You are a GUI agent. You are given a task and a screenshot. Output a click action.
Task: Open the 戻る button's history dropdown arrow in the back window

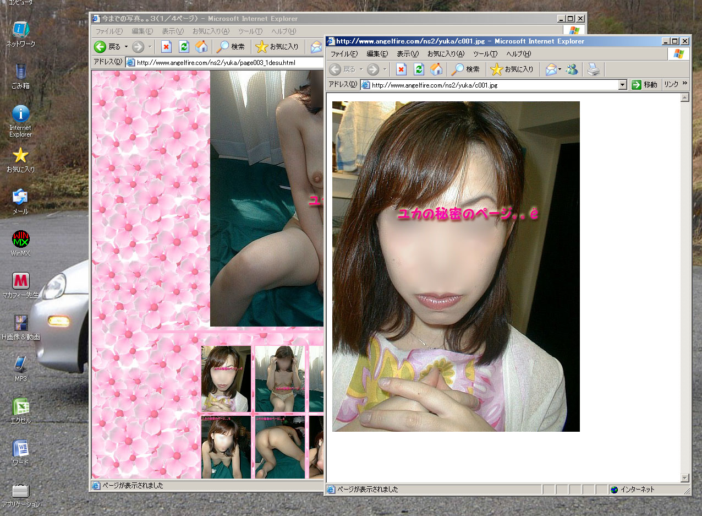[x=126, y=47]
